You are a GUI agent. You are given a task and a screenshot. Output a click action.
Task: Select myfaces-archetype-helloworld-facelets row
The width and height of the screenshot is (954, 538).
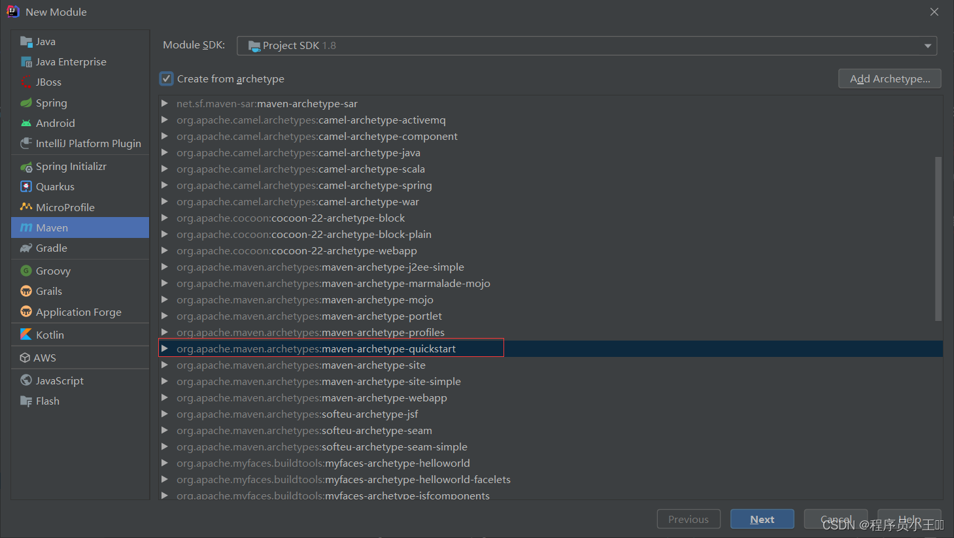click(x=551, y=480)
